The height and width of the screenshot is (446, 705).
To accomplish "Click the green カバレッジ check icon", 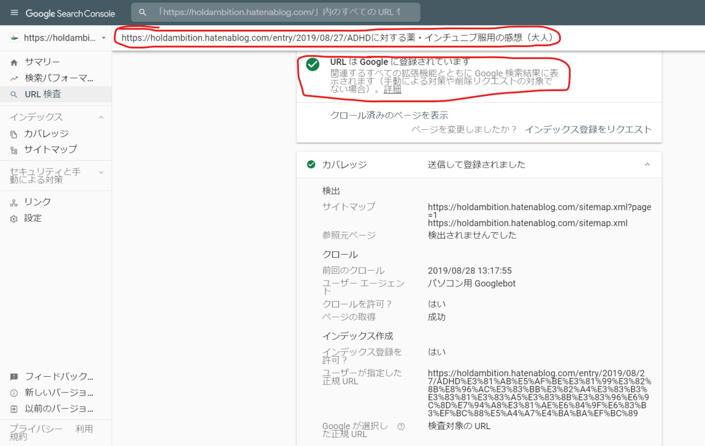I will 311,164.
